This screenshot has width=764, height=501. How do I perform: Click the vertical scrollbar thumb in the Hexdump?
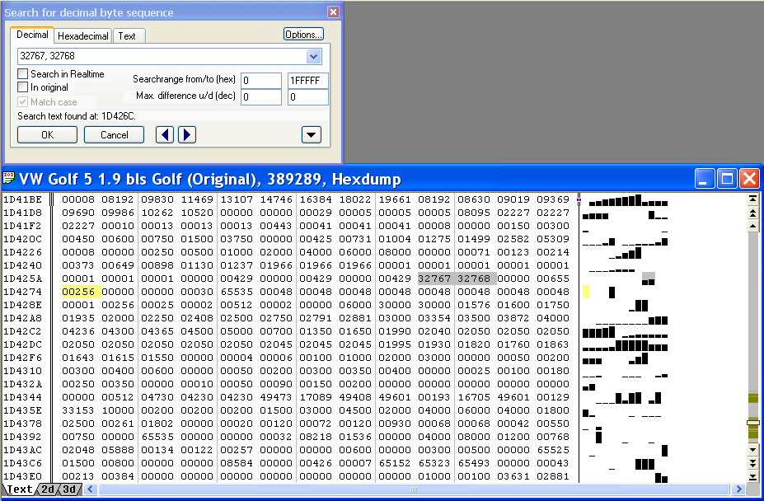point(752,423)
